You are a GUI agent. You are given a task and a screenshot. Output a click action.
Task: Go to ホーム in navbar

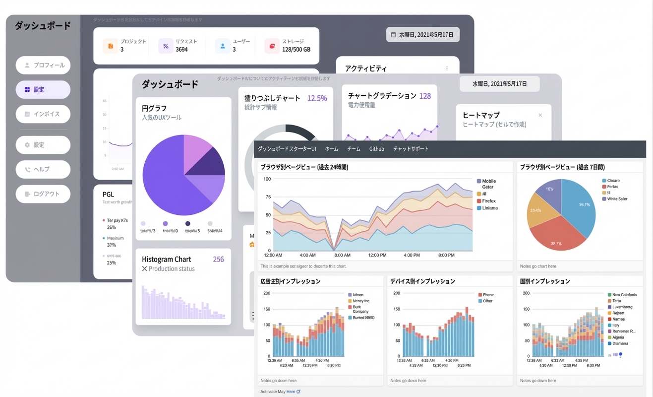332,149
